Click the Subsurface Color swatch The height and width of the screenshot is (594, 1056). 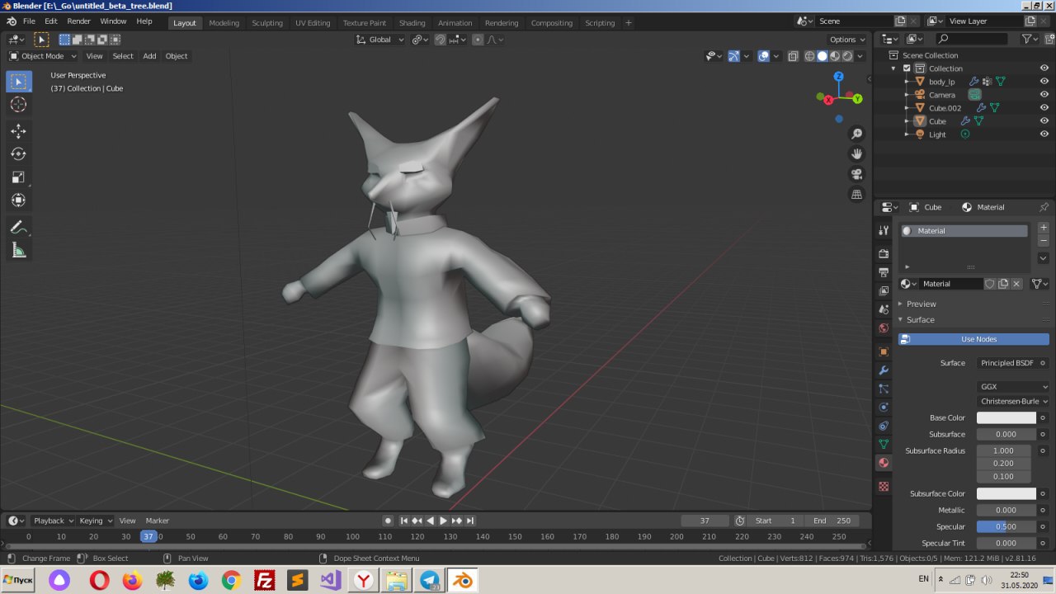[1006, 493]
